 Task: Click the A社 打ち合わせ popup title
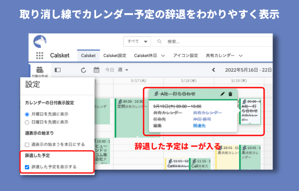click(x=178, y=94)
